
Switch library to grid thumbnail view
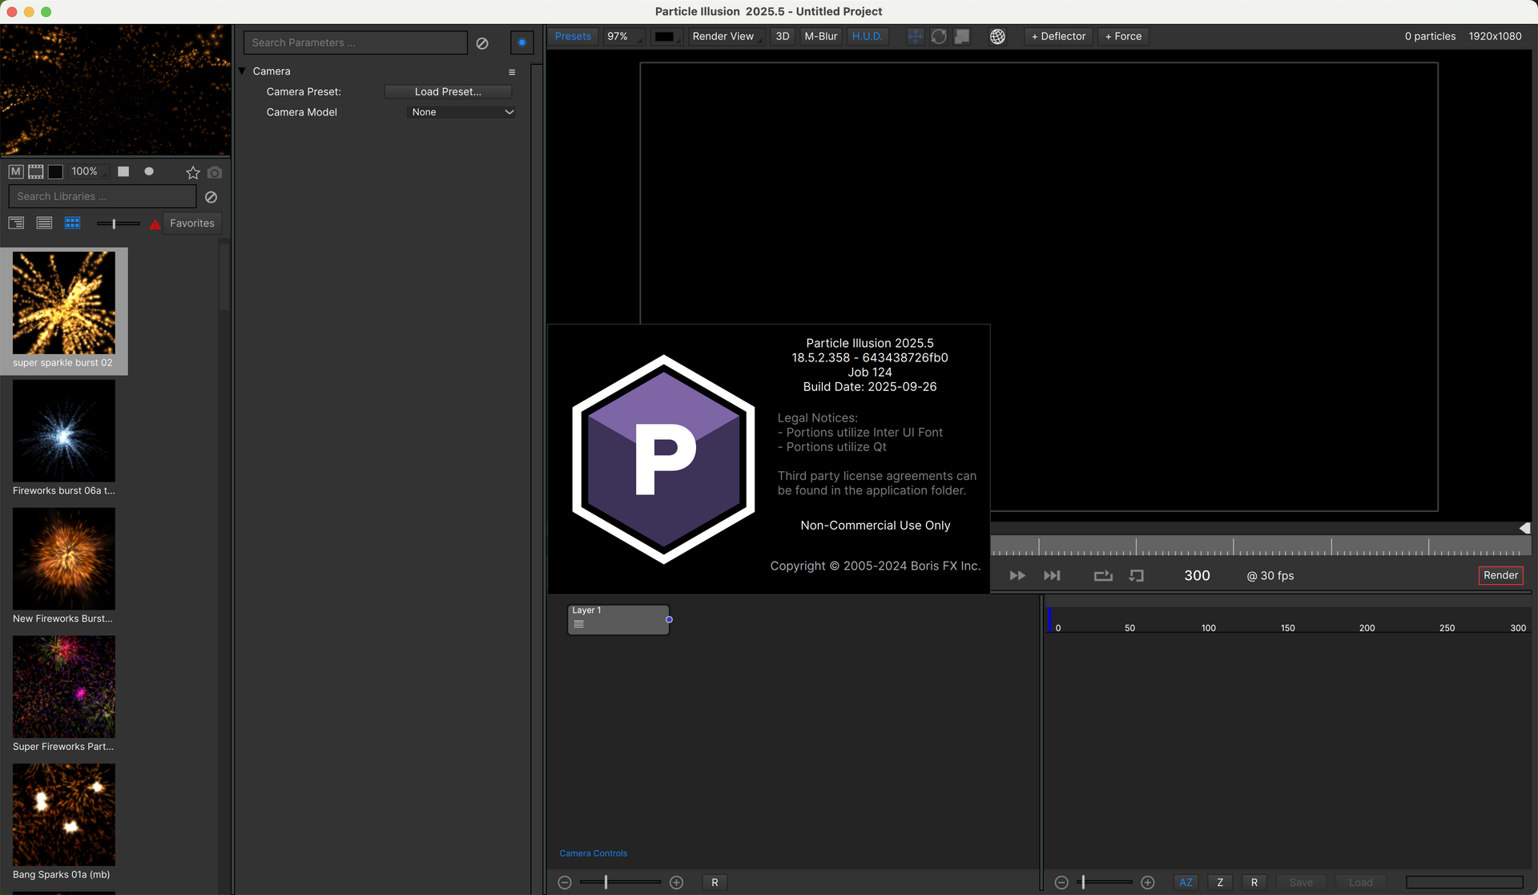(x=72, y=224)
